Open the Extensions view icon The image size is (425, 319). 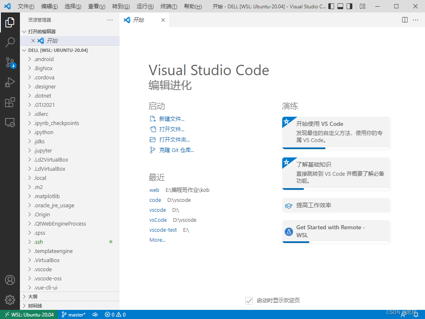(10, 103)
